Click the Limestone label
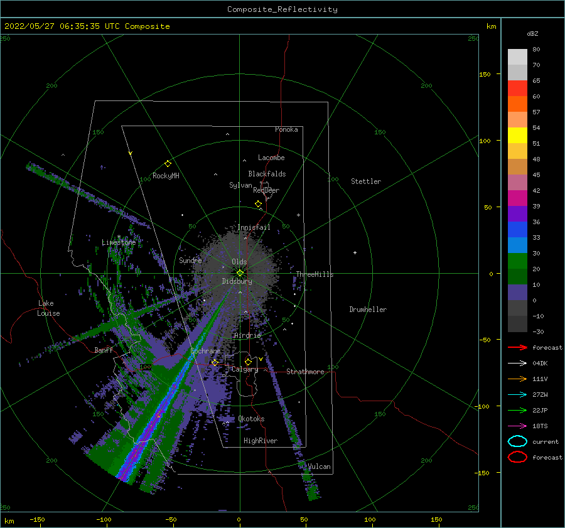The image size is (565, 528). coord(119,242)
